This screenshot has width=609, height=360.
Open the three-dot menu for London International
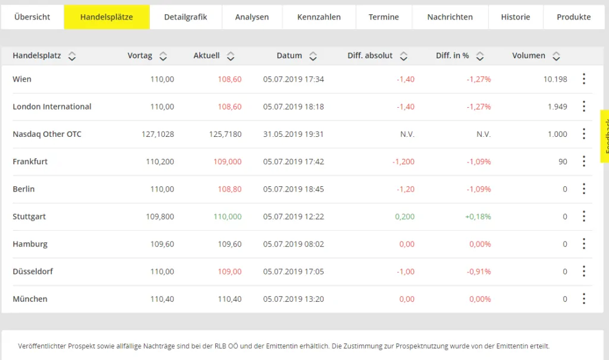[x=584, y=107]
